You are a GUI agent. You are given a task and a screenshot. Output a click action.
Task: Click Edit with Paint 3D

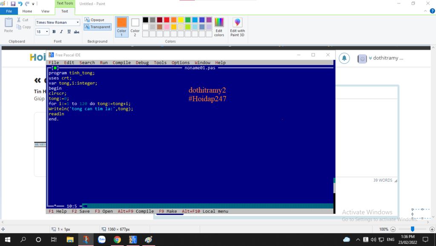tap(238, 27)
